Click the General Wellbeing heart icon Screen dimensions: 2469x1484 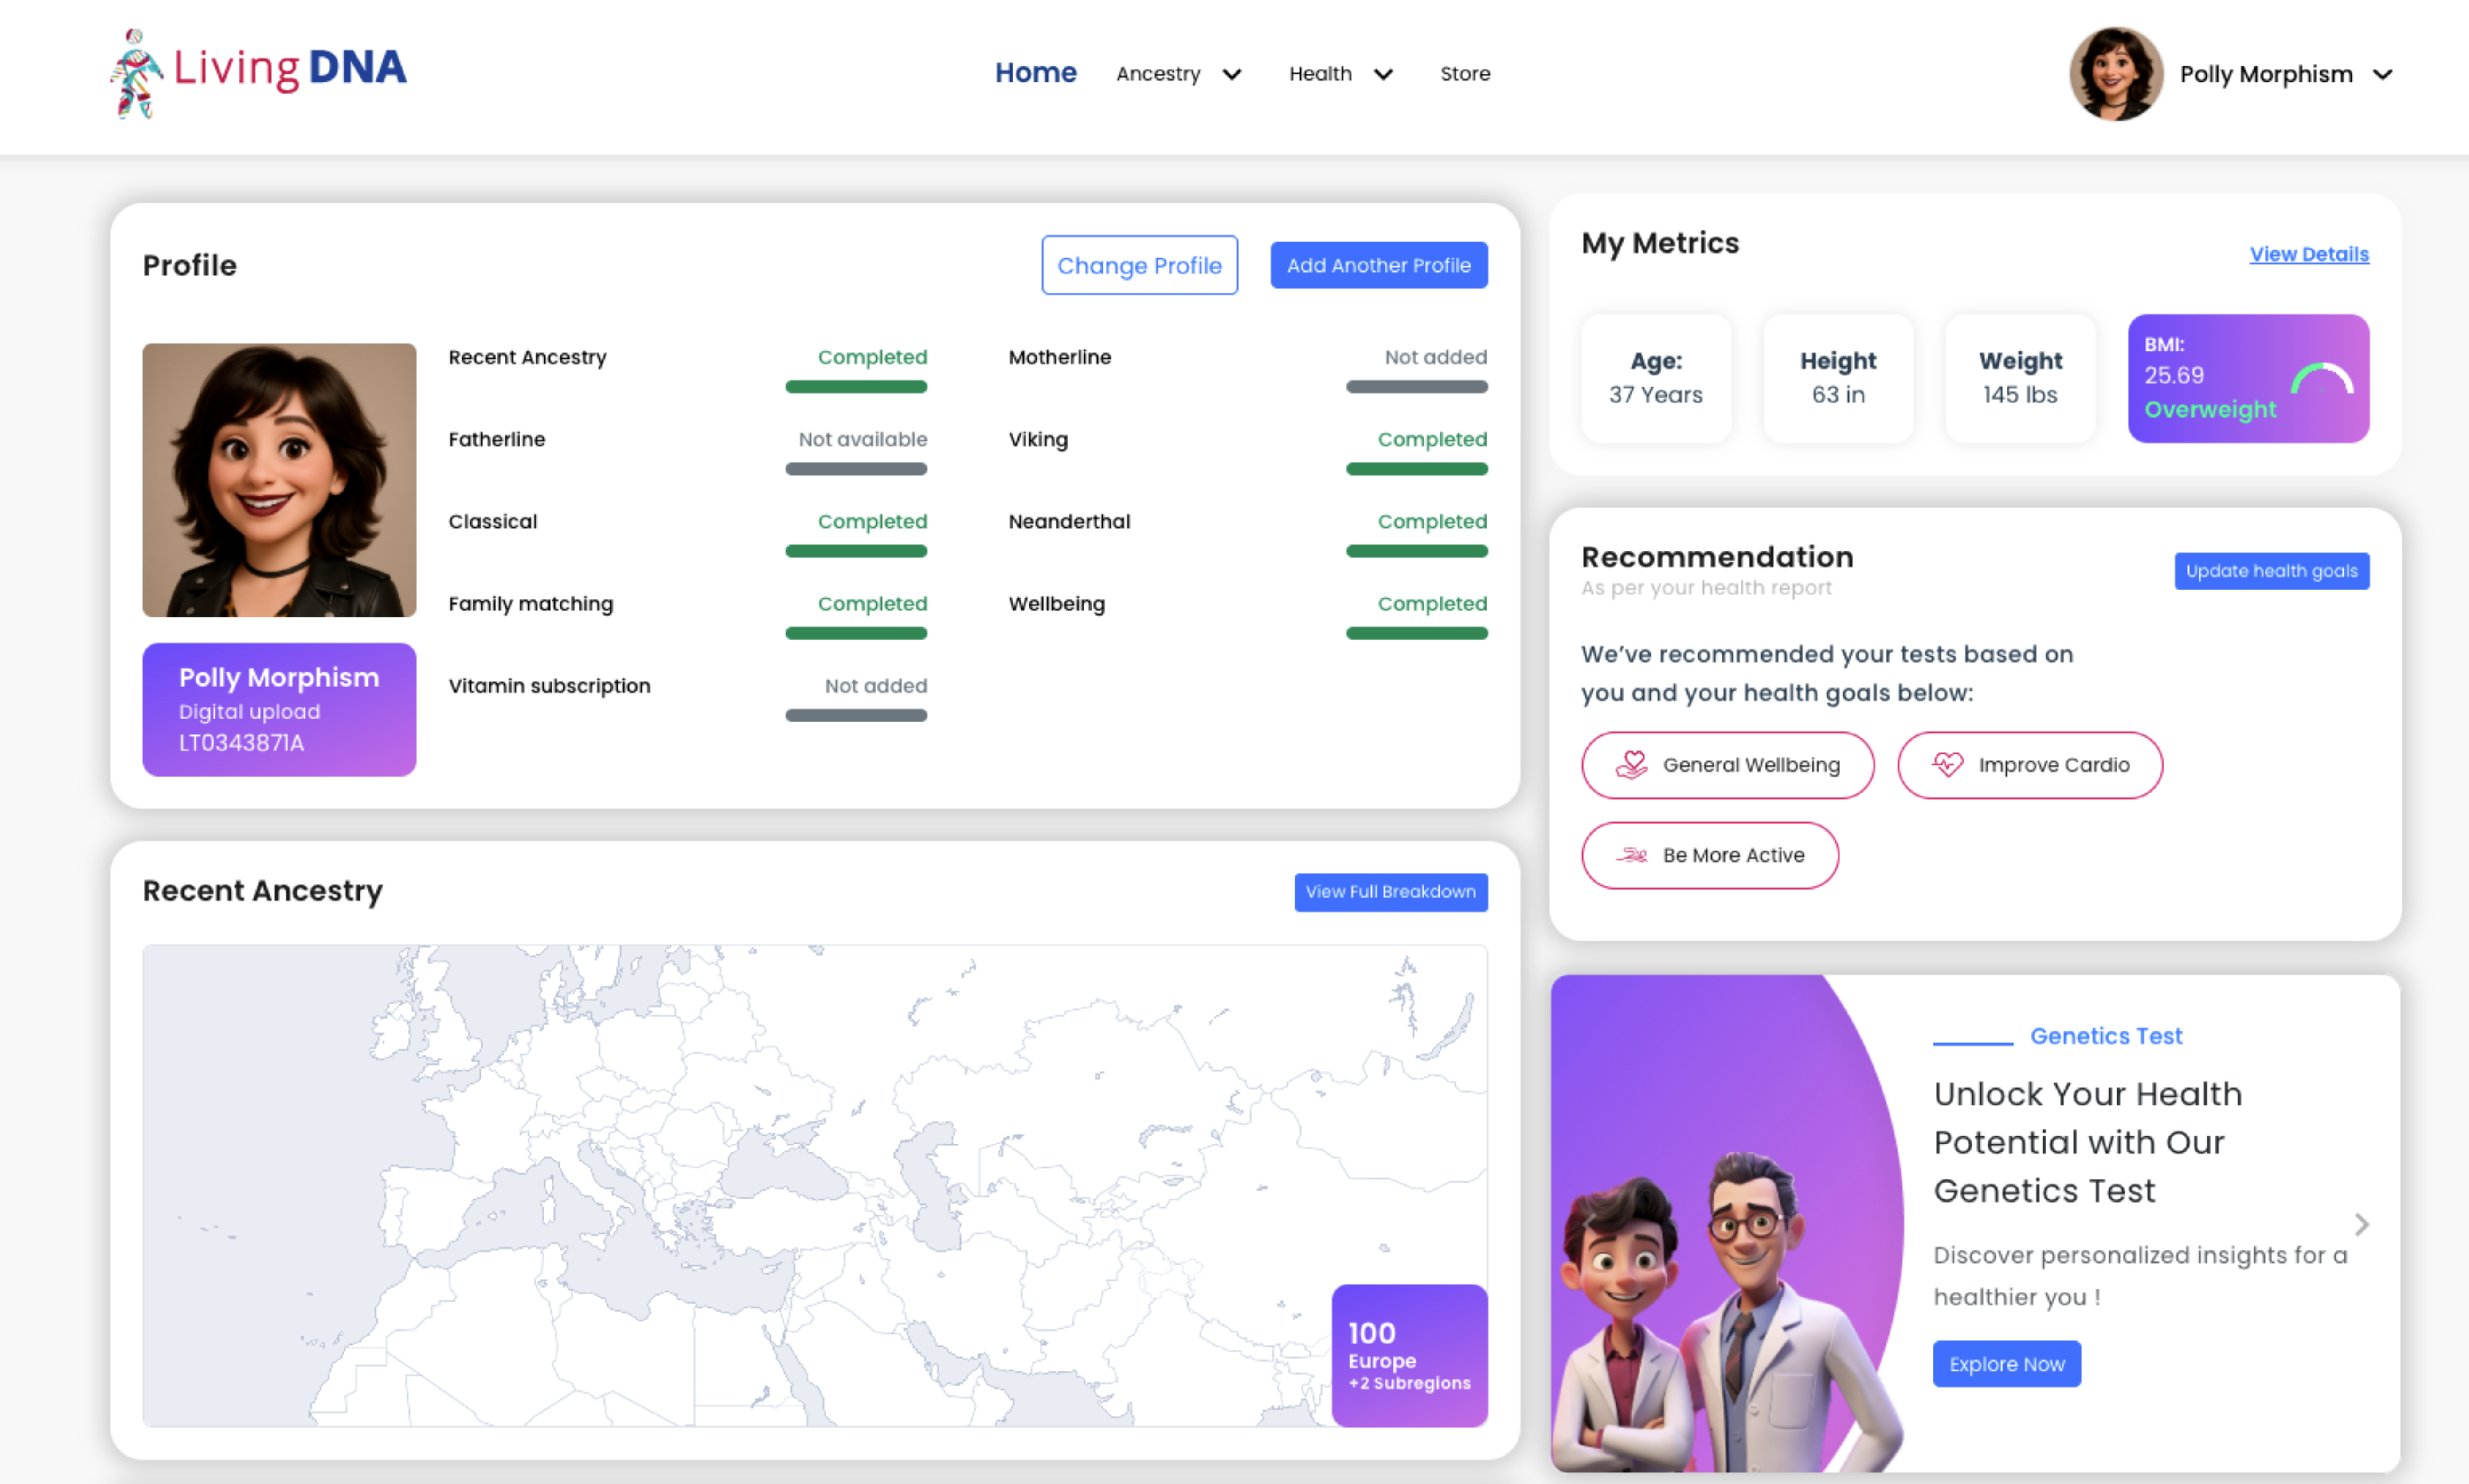pos(1633,765)
